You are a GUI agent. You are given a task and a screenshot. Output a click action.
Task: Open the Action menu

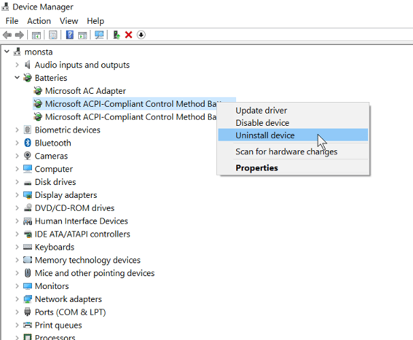[39, 21]
